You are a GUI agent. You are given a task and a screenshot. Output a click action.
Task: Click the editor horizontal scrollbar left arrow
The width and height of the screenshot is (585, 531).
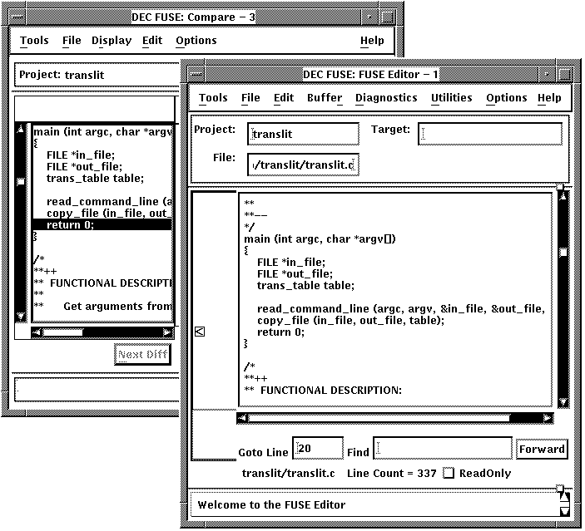coord(242,418)
